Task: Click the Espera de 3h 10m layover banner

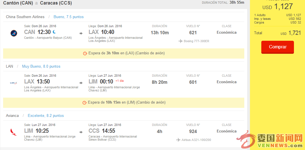Action: pos(124,53)
